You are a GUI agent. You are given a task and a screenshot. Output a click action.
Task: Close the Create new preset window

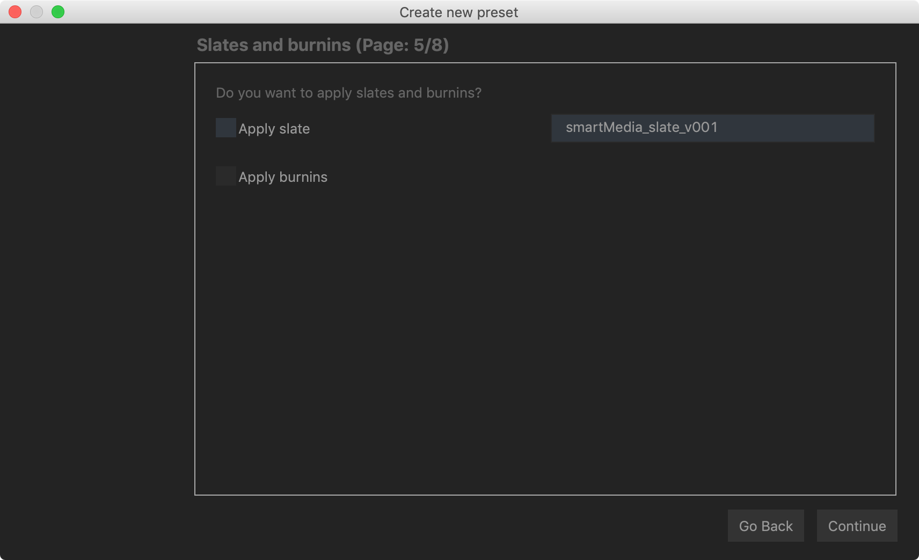(x=15, y=12)
